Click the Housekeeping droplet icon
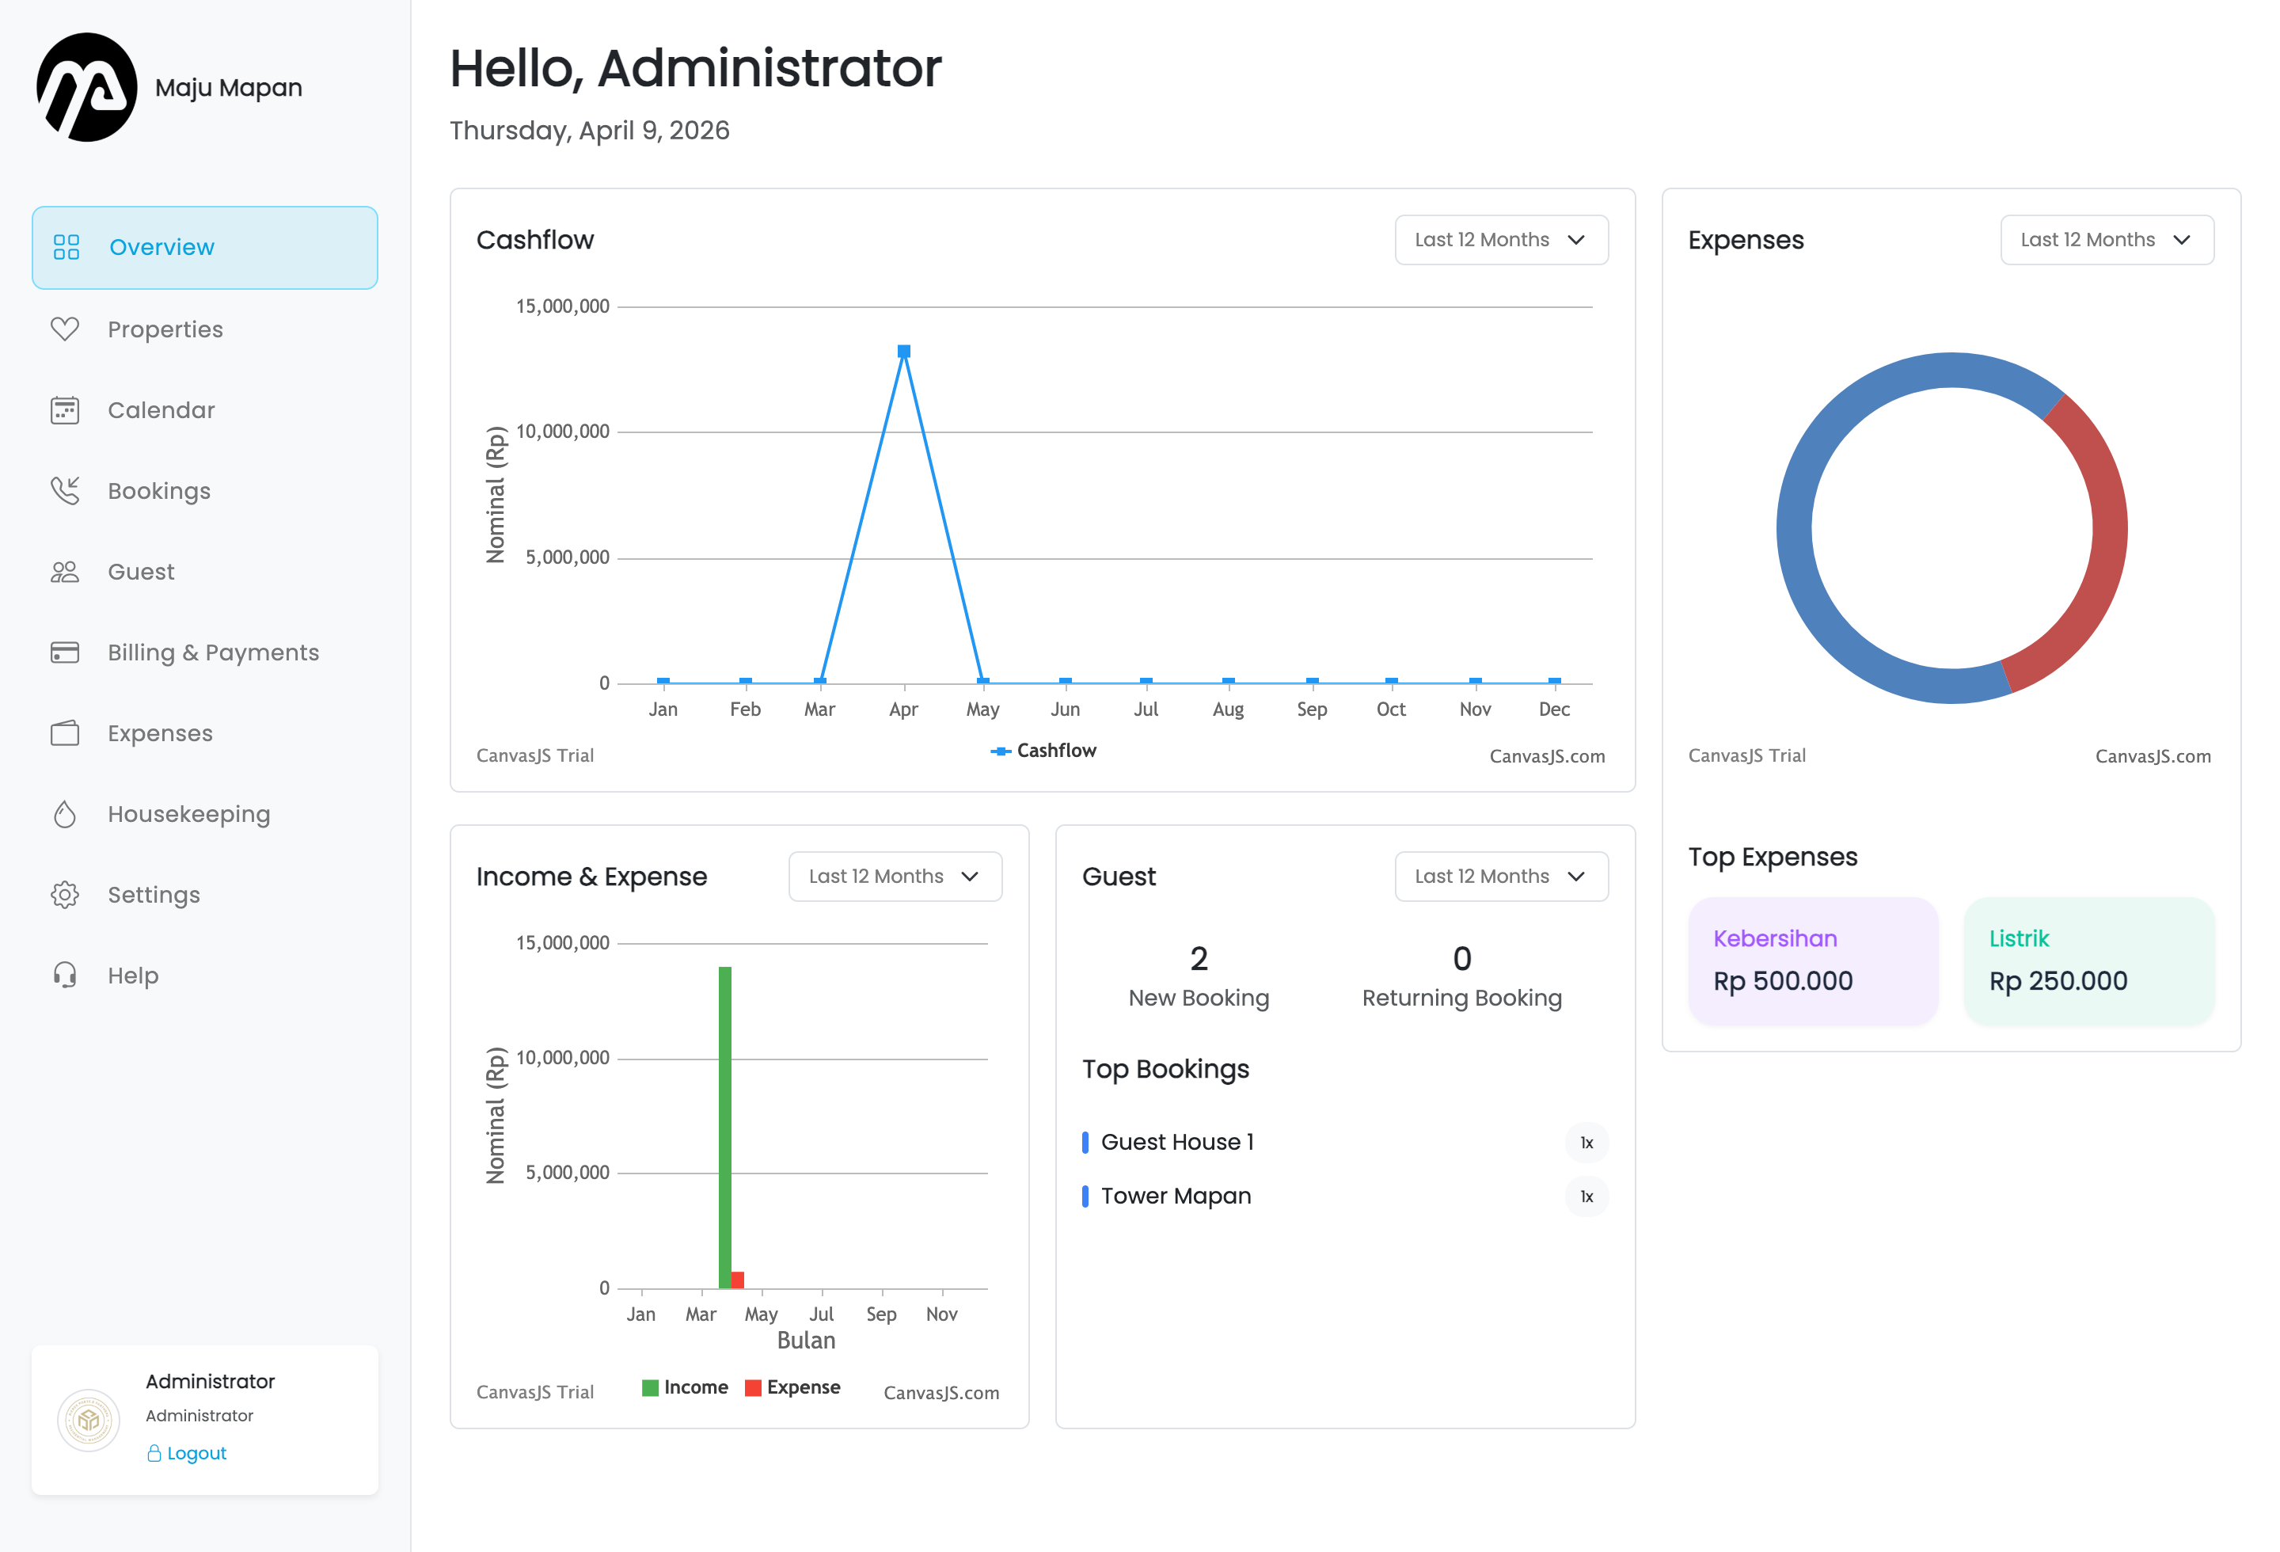Image resolution: width=2280 pixels, height=1552 pixels. coord(65,814)
